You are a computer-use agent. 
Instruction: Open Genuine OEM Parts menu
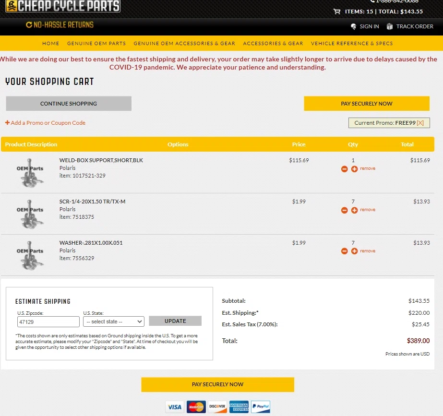(96, 44)
